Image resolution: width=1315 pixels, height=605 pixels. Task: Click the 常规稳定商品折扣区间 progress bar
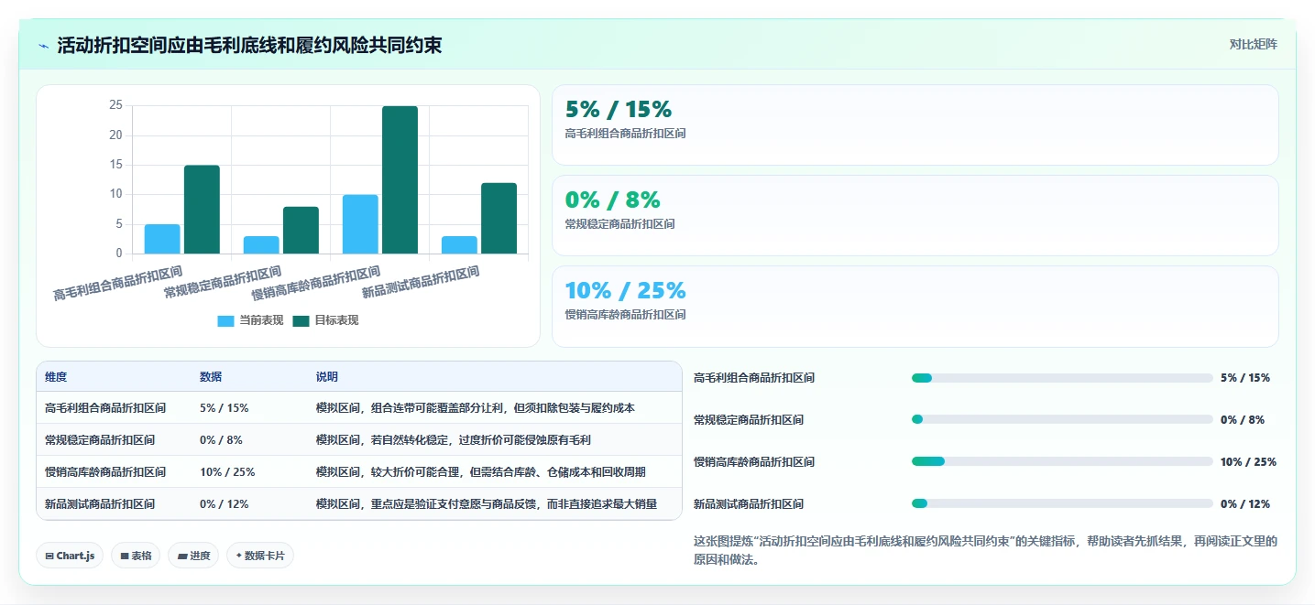(x=1062, y=420)
